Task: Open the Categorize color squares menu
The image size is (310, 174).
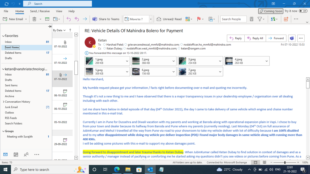Action: [189, 19]
